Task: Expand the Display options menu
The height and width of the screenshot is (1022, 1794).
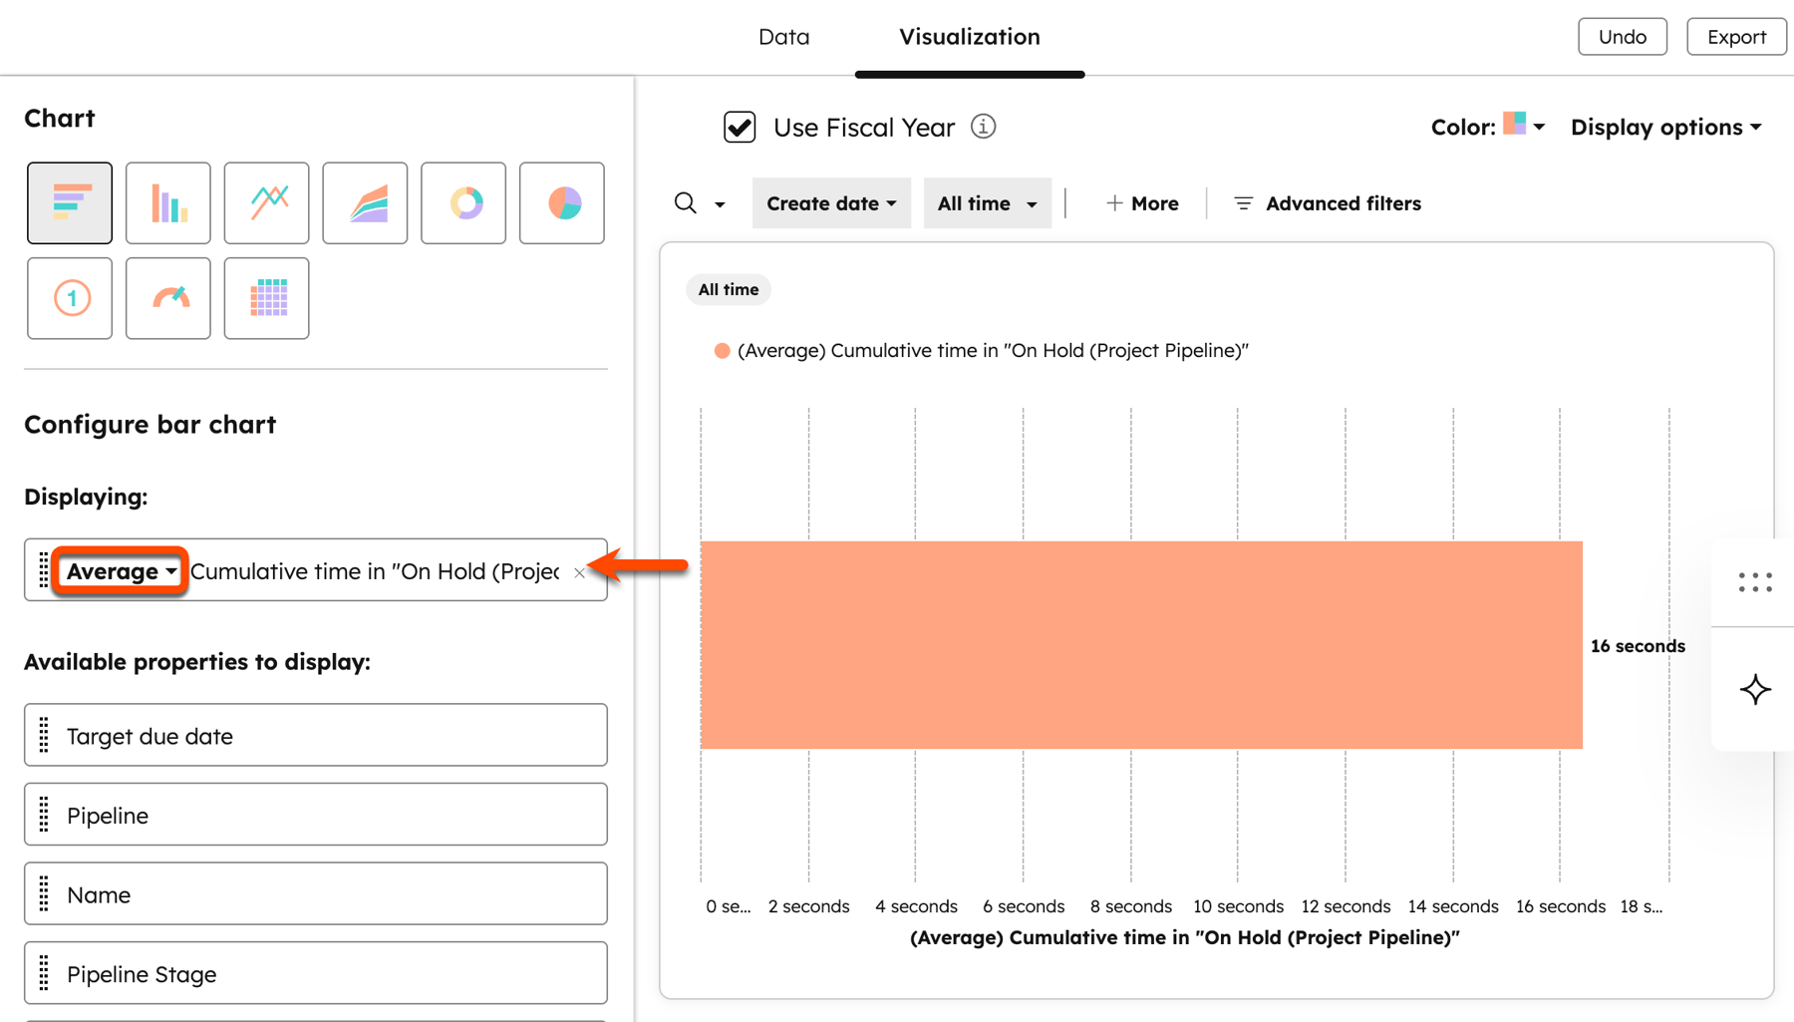Action: pyautogui.click(x=1665, y=127)
